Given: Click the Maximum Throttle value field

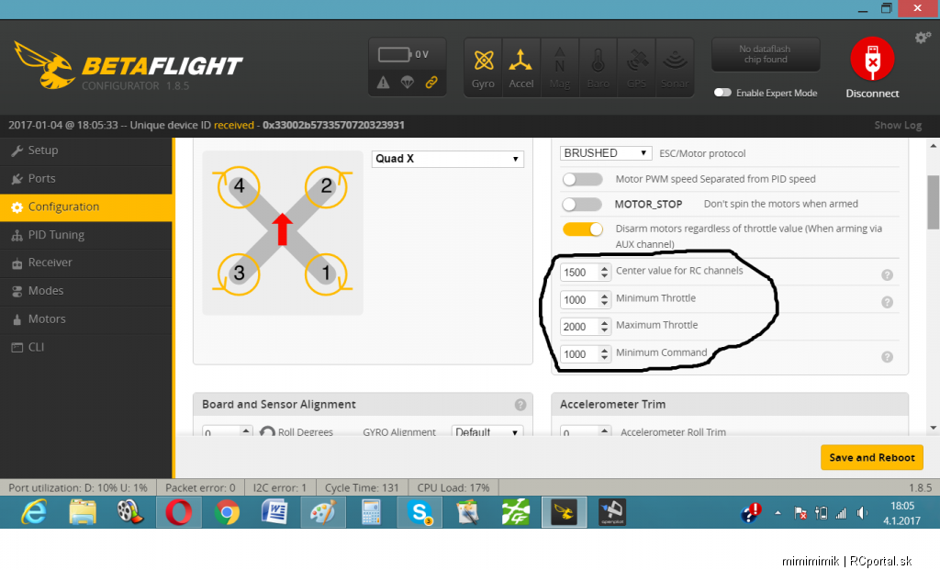Looking at the screenshot, I should pos(585,327).
